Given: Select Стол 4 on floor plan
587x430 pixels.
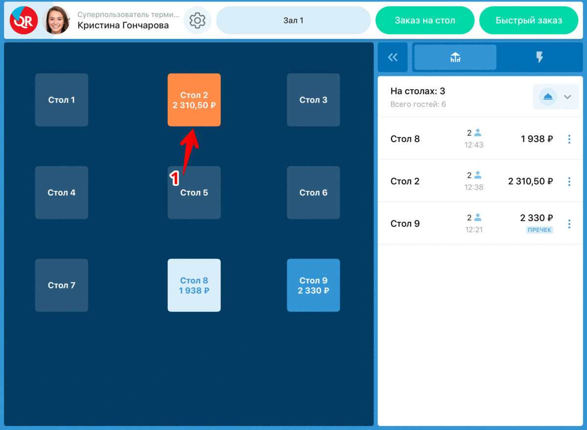Looking at the screenshot, I should (62, 193).
